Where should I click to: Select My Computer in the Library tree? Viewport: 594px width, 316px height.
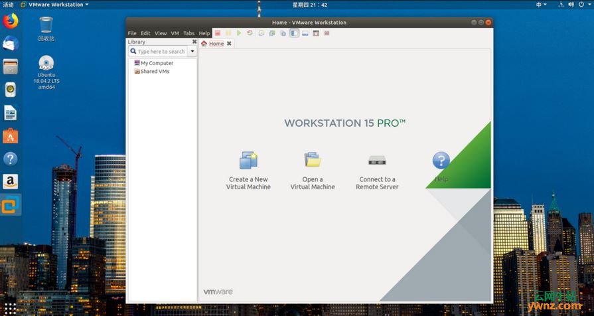click(154, 63)
